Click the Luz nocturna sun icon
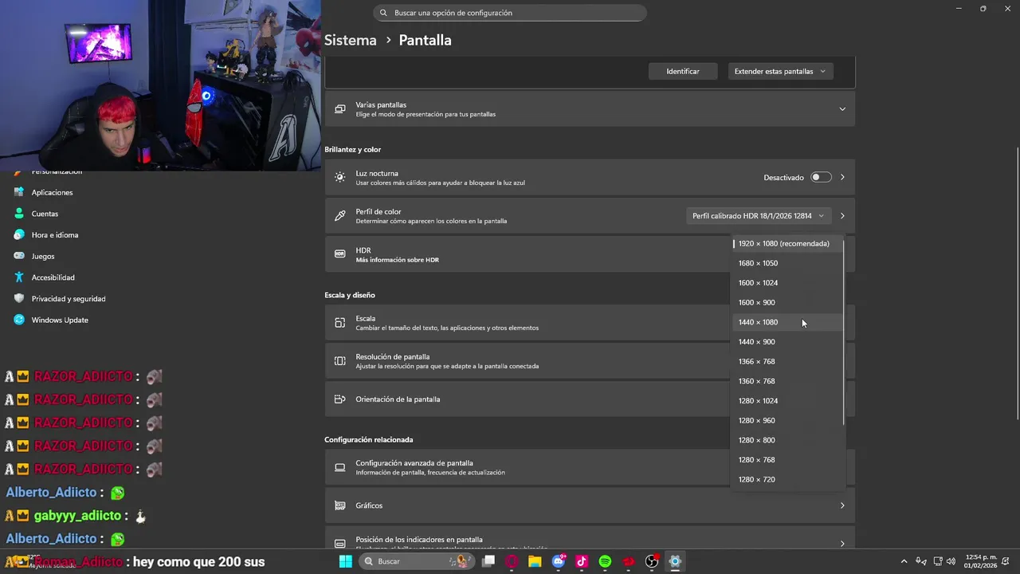 tap(340, 178)
